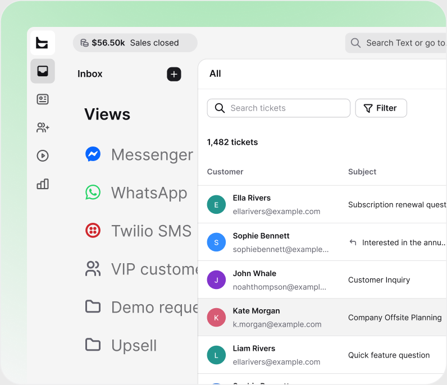Click the Customer column header
The height and width of the screenshot is (385, 447).
point(225,172)
